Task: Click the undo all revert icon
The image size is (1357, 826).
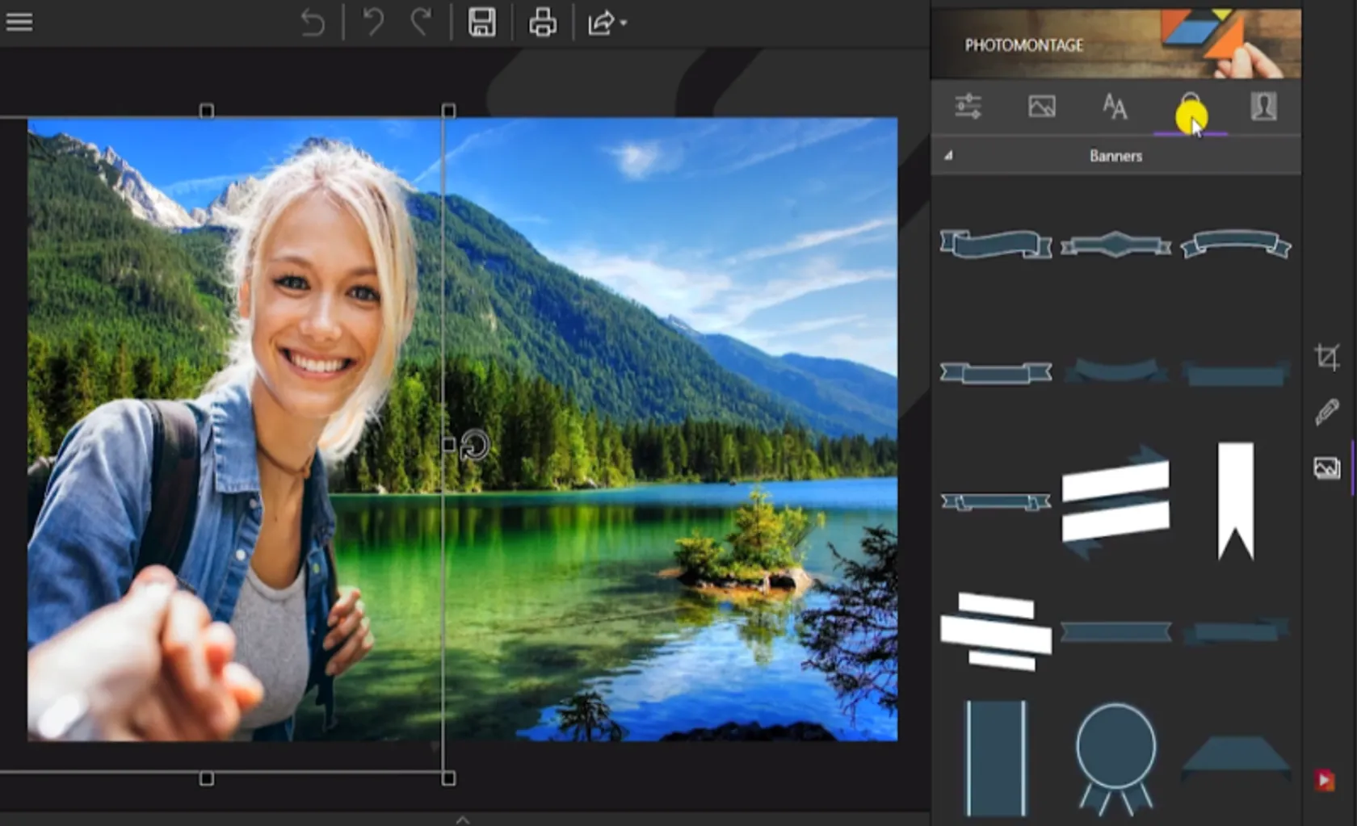Action: [x=313, y=23]
